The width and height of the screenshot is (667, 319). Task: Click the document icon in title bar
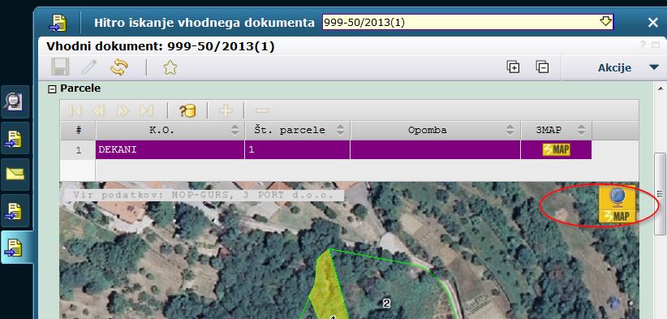pyautogui.click(x=57, y=23)
